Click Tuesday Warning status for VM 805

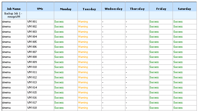83,42
